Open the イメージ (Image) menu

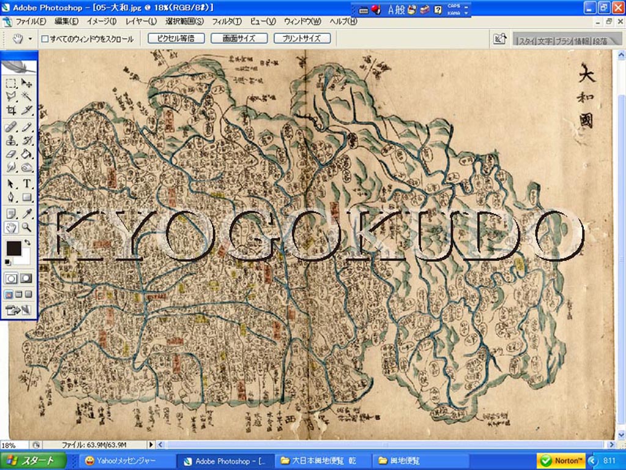pyautogui.click(x=101, y=21)
